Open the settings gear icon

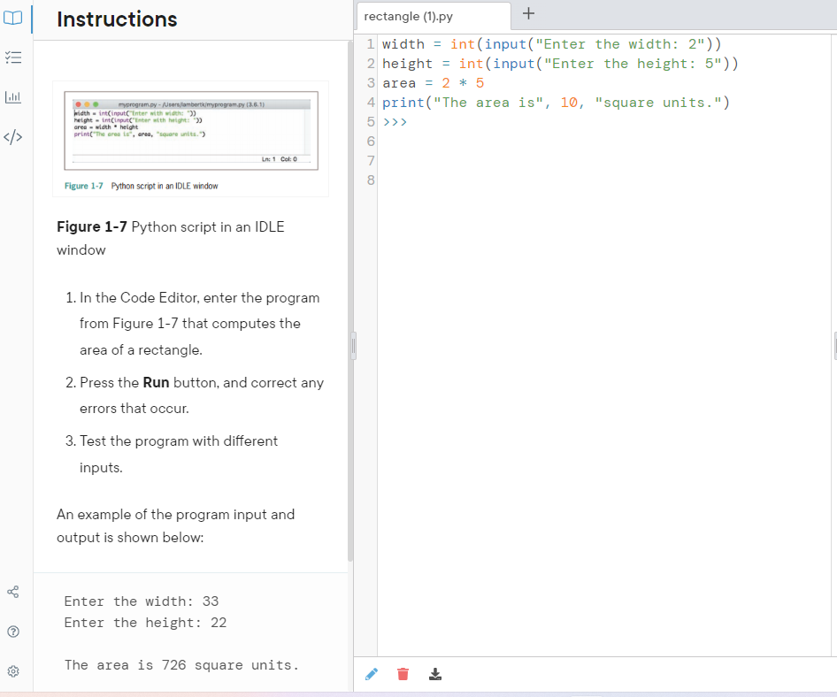click(x=12, y=670)
